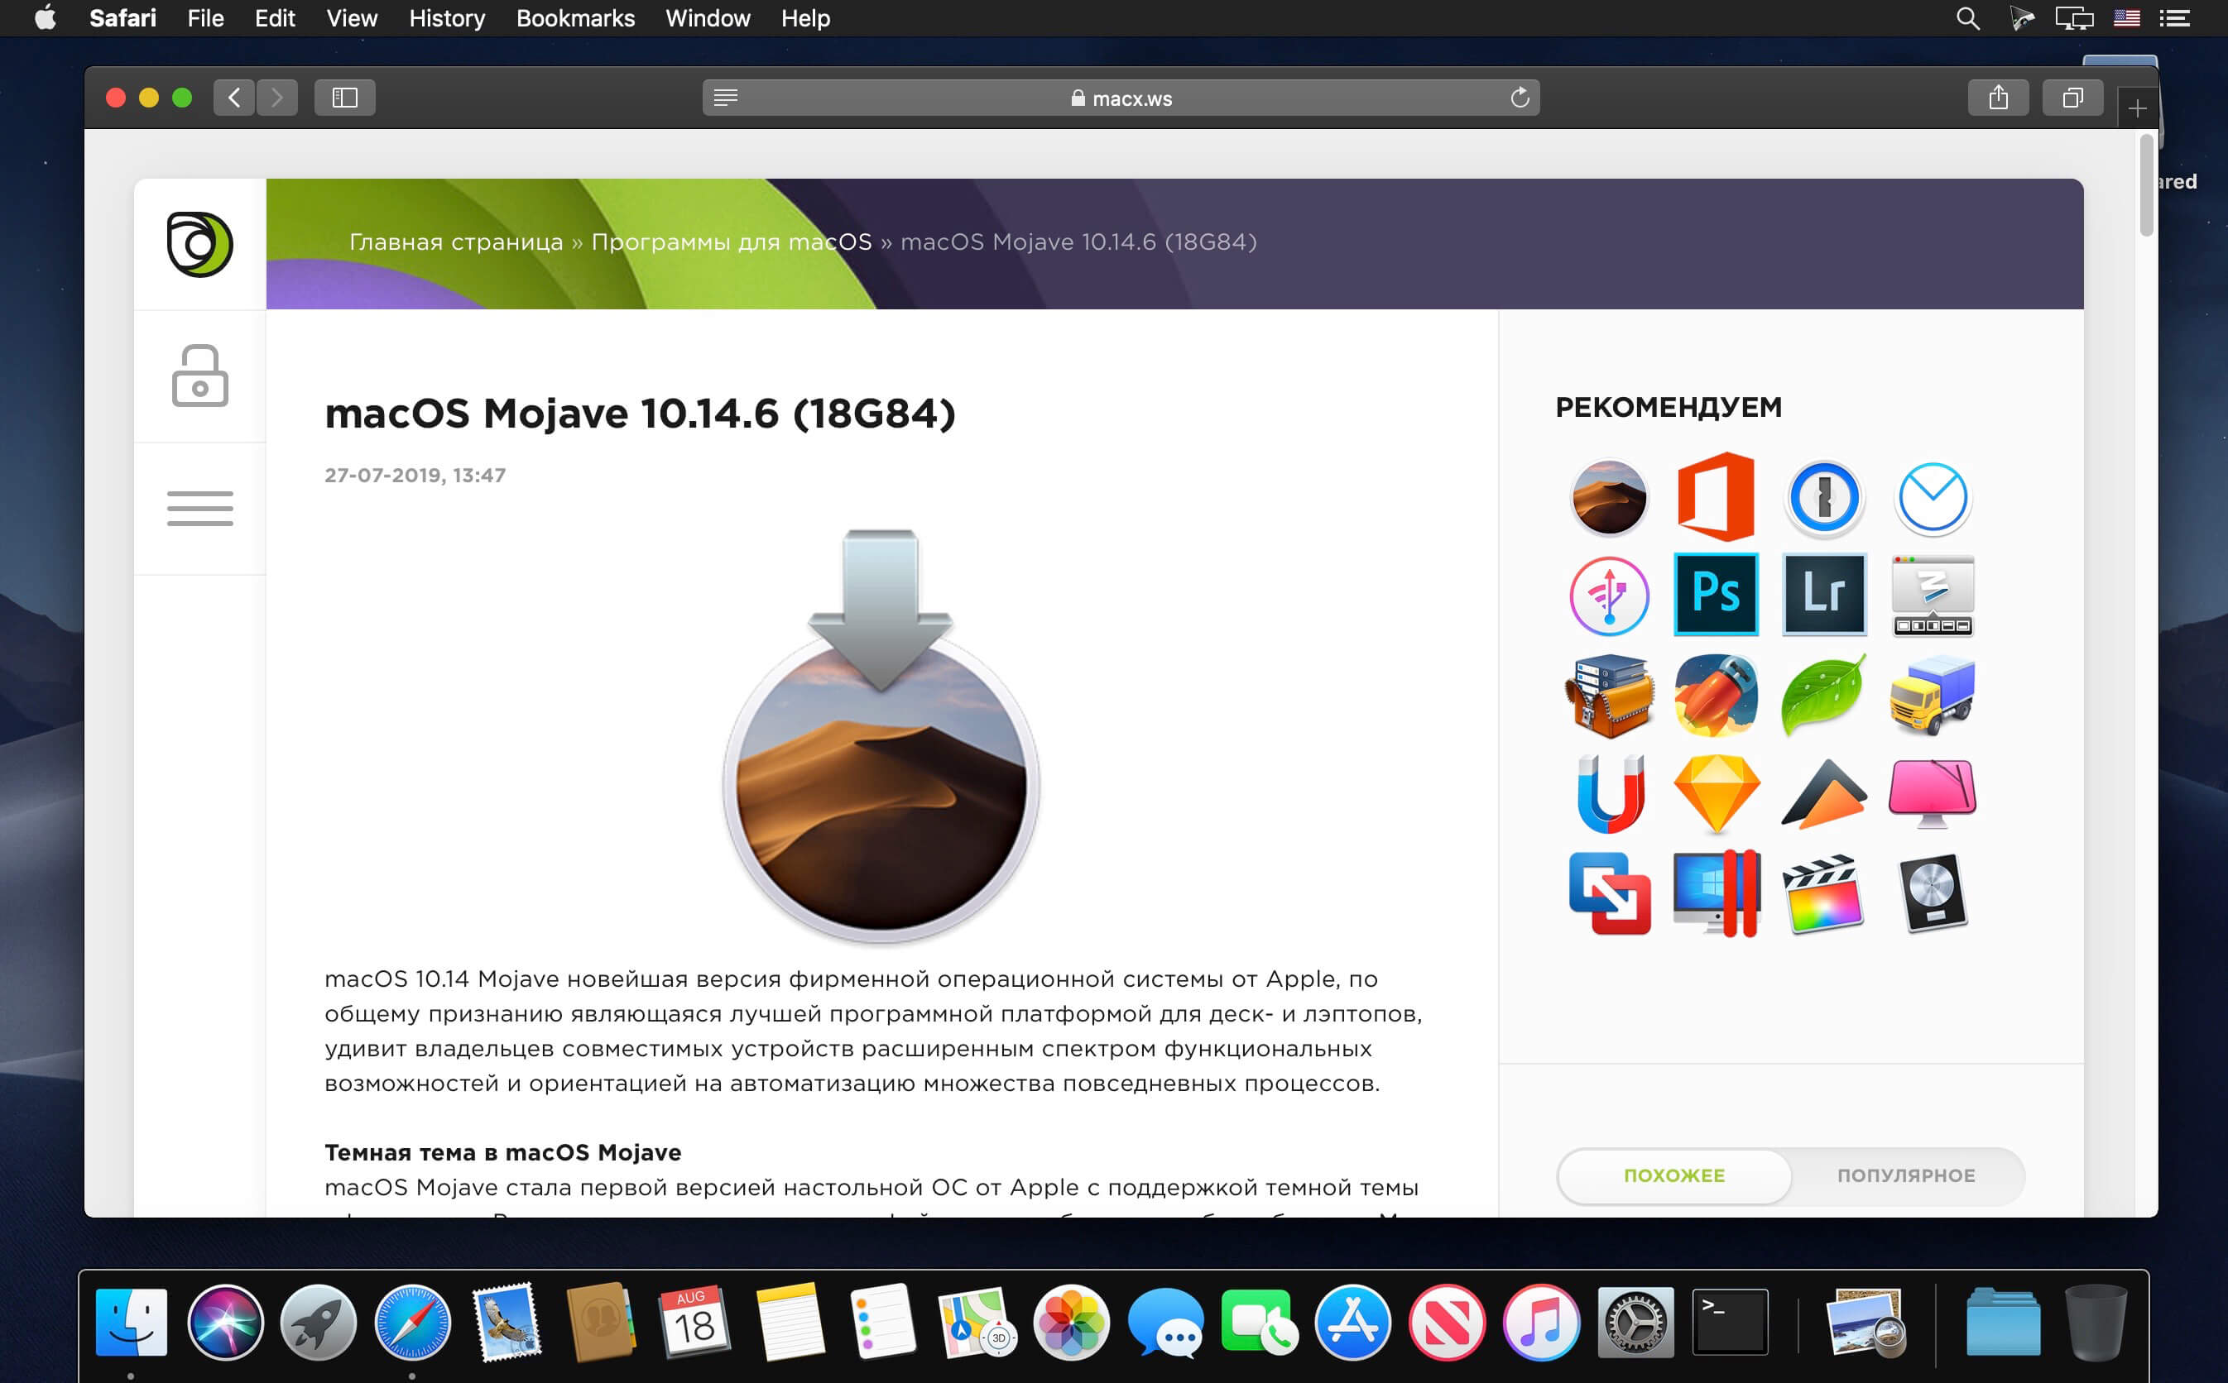The width and height of the screenshot is (2228, 1383).
Task: Open Launchpad from the Dock
Action: pyautogui.click(x=319, y=1323)
